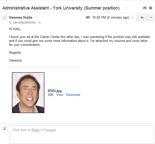
Task: Open email in new window icon
Action: tap(151, 8)
